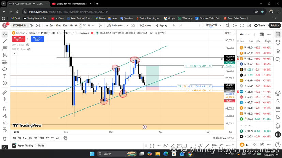Image resolution: width=282 pixels, height=158 pixels.
Task: Open the Trade button in top toolbar
Action: [x=260, y=26]
